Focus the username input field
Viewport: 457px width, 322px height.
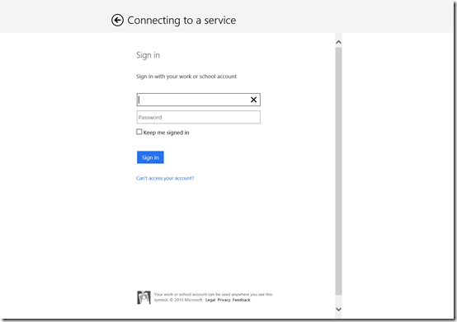point(199,100)
